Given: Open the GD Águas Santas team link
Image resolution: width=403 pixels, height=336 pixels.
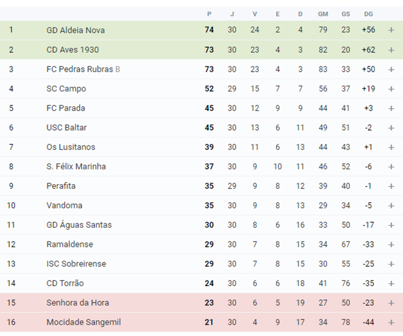Looking at the screenshot, I should [79, 224].
